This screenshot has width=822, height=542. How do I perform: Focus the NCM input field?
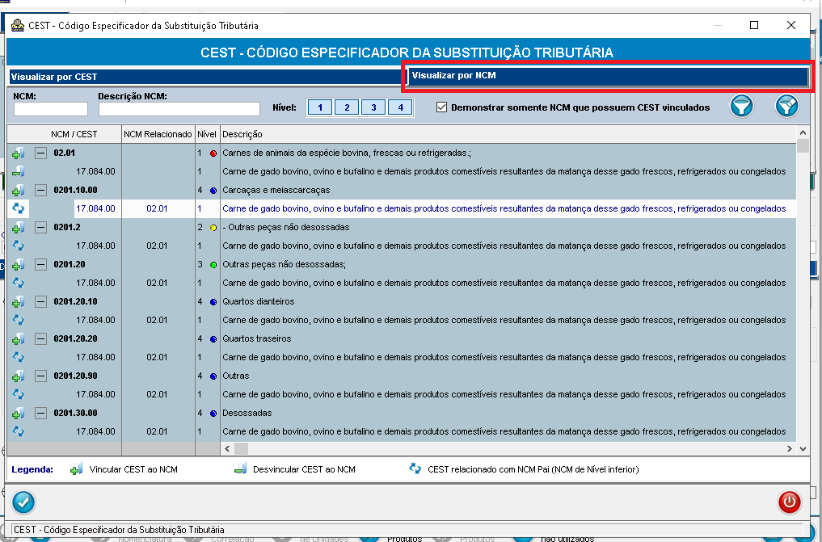(x=50, y=109)
